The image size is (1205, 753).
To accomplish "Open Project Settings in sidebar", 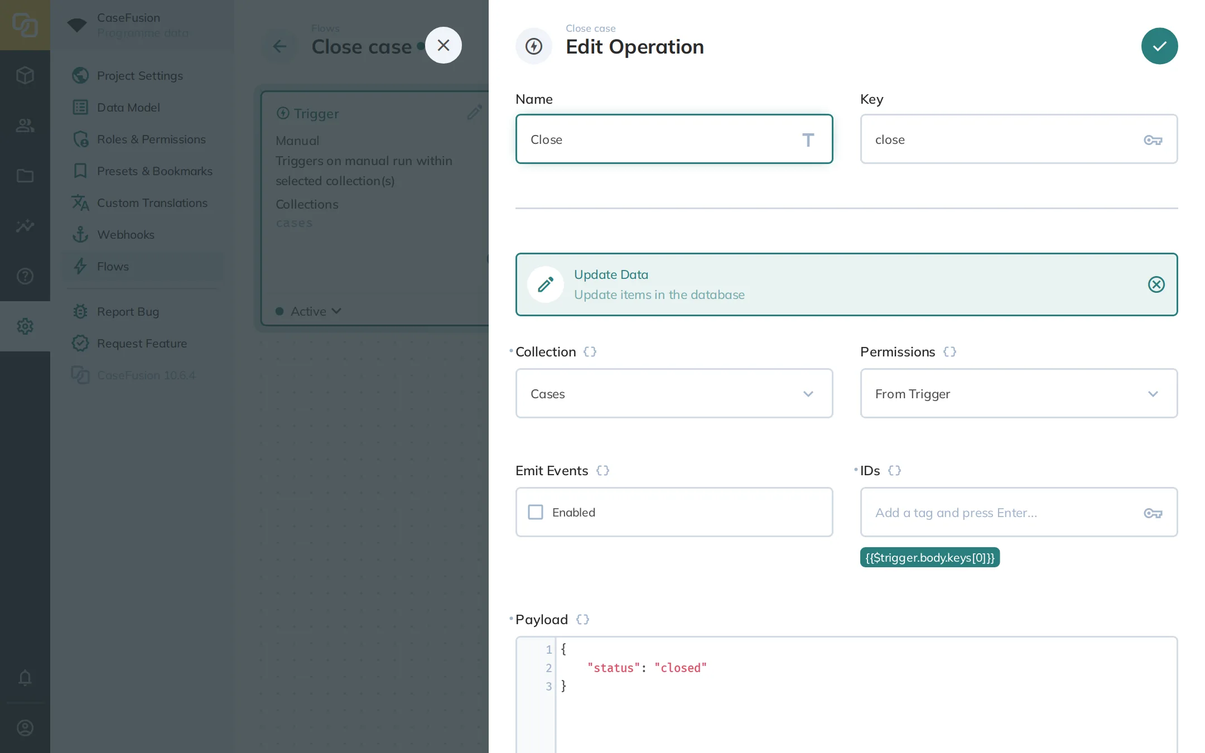I will (142, 75).
